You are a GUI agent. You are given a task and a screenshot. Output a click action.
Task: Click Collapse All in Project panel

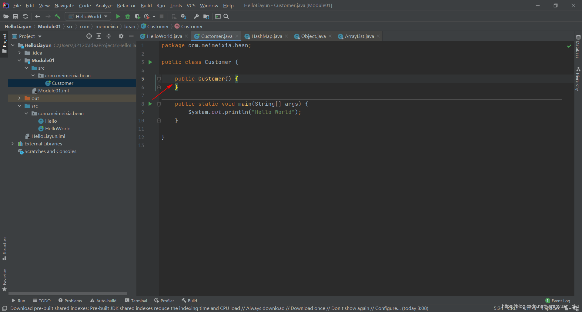tap(109, 36)
